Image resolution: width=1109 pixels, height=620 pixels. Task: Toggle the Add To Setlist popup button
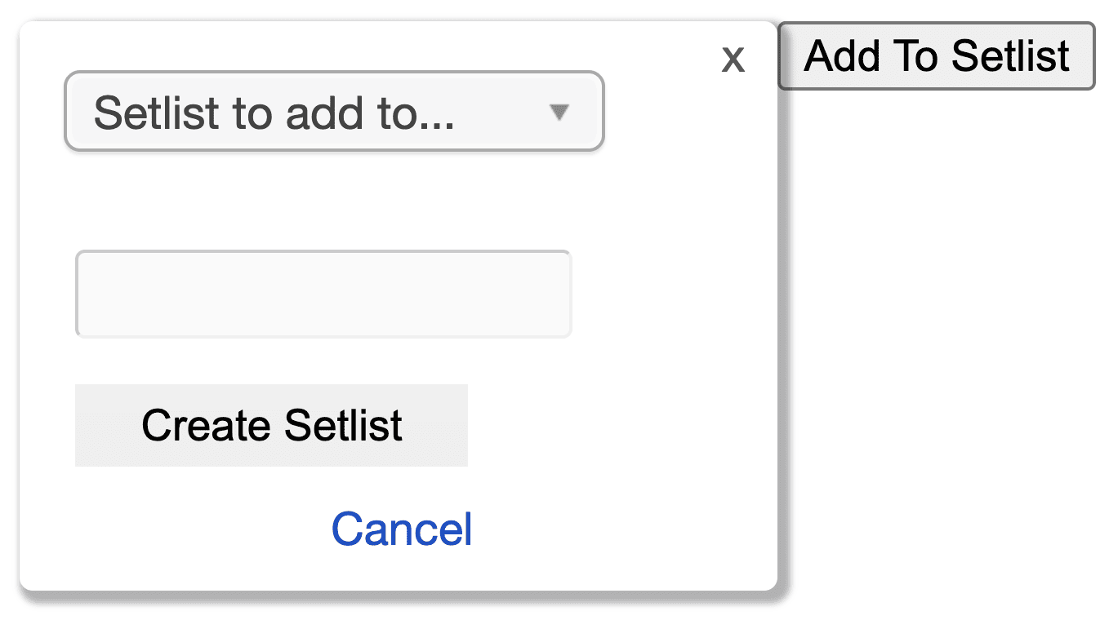coord(937,55)
